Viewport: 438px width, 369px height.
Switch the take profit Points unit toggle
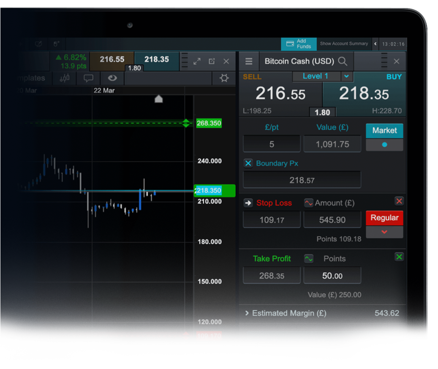pyautogui.click(x=309, y=259)
